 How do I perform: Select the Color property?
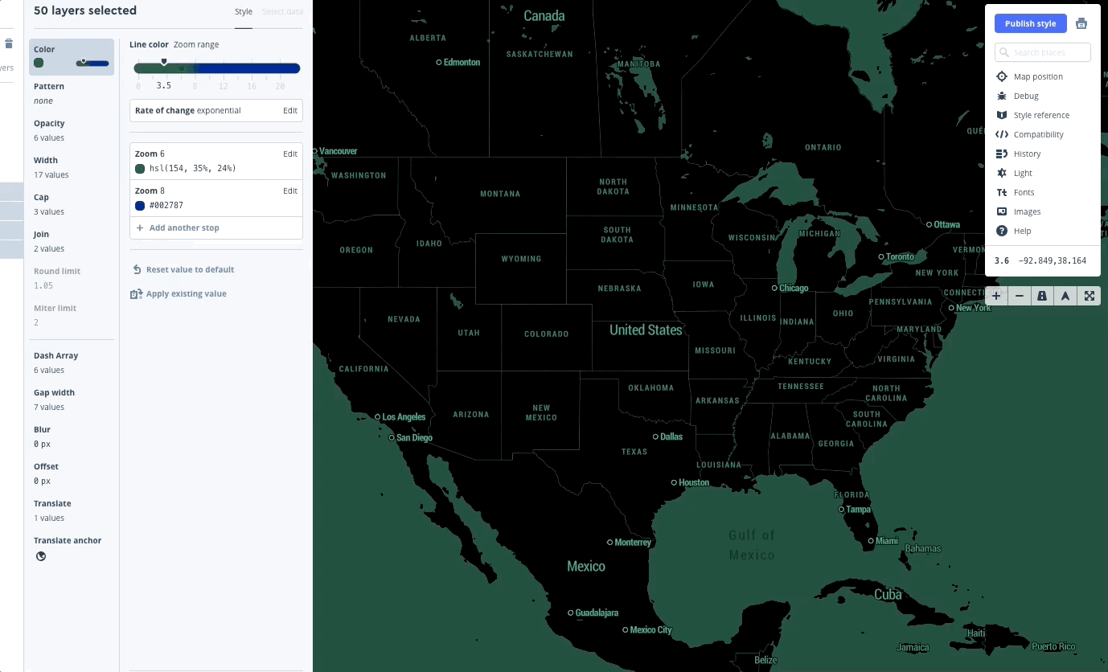72,57
